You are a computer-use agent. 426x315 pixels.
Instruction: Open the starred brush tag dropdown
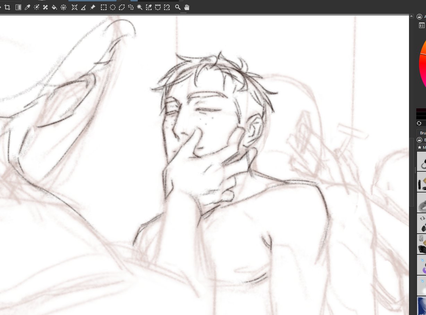pos(421,147)
